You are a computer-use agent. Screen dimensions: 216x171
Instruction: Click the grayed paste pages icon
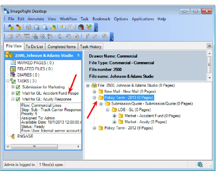click(x=71, y=27)
